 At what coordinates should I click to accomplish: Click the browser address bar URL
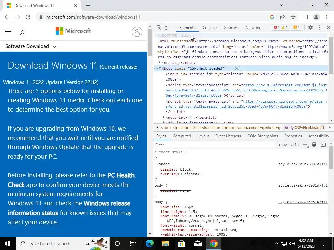coord(93,17)
